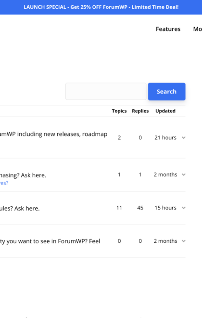
Task: Open the blue link ending in 'es?'
Action: pos(4,183)
